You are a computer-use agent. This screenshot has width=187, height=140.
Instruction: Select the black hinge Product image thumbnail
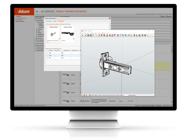pos(68,34)
